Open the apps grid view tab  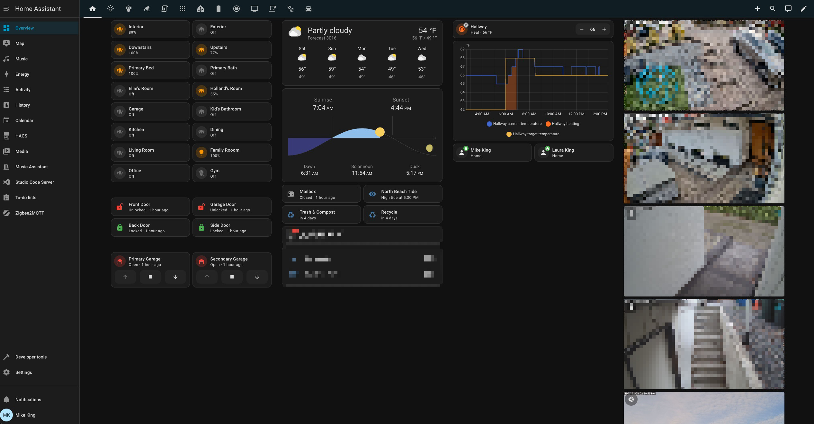(183, 9)
